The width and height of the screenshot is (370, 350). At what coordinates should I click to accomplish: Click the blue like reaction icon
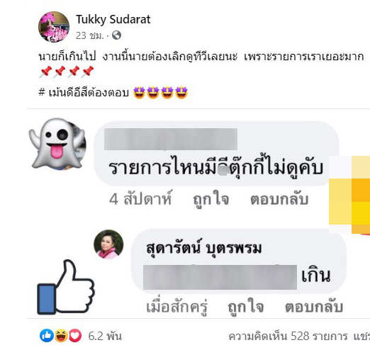click(47, 336)
